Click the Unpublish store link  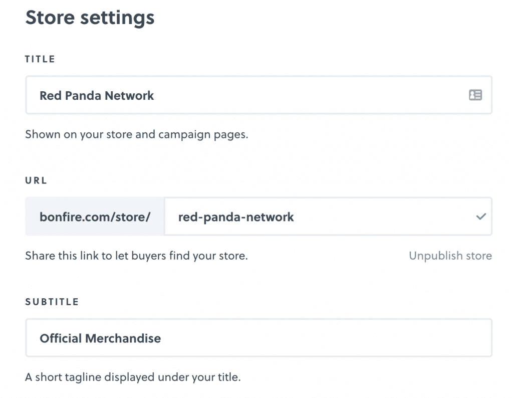pyautogui.click(x=450, y=256)
